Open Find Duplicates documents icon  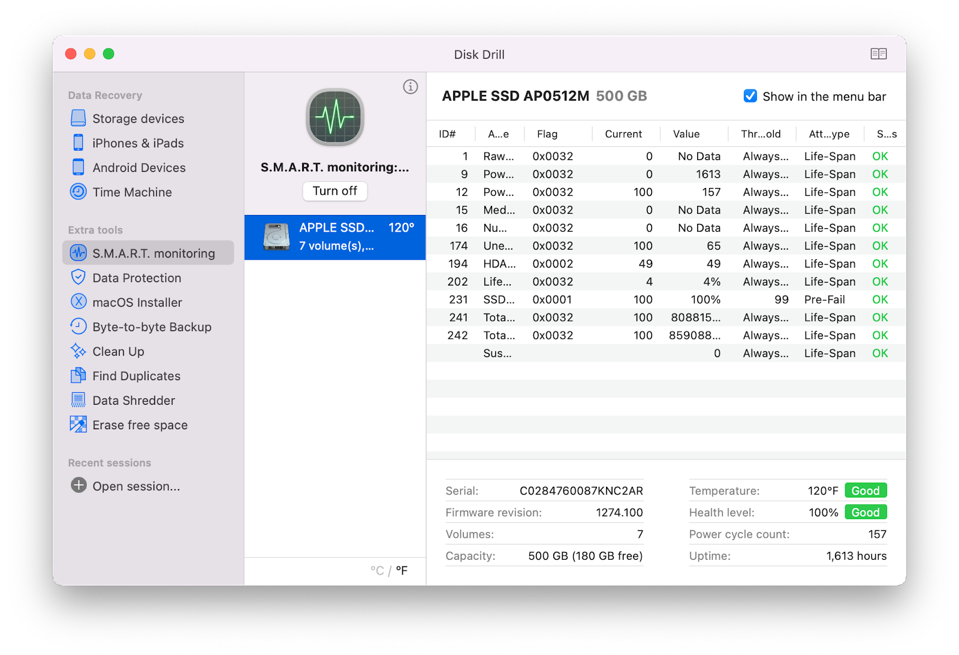pyautogui.click(x=79, y=375)
